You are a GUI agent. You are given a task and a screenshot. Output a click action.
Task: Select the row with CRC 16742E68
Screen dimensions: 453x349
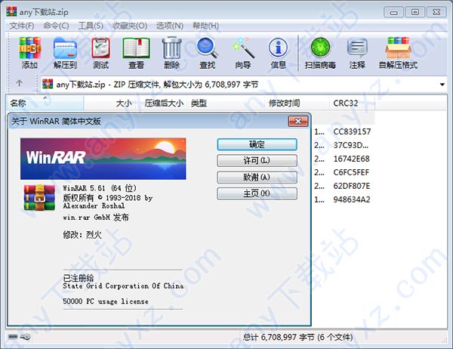pyautogui.click(x=351, y=159)
